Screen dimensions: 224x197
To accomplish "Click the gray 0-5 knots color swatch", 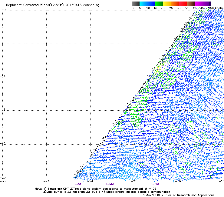I will (x=136, y=4).
